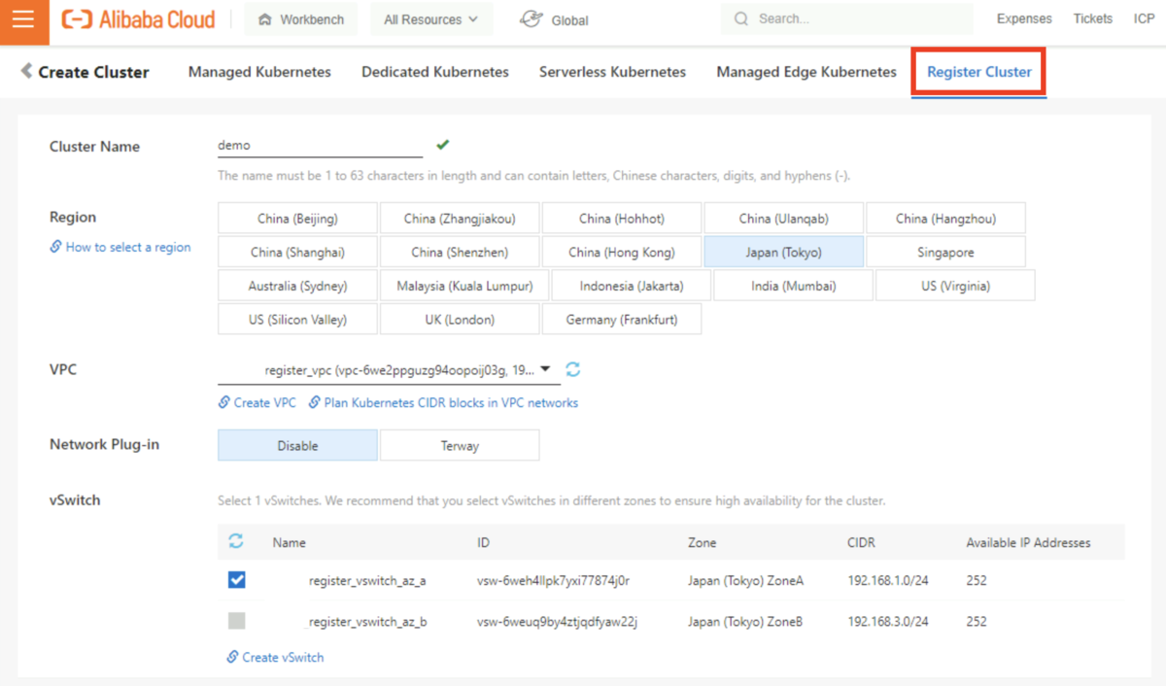Image resolution: width=1166 pixels, height=686 pixels.
Task: Click the Workbench button
Action: (x=301, y=19)
